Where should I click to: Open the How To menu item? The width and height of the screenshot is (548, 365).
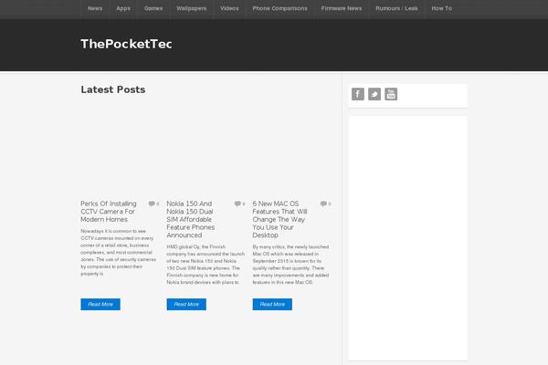point(442,8)
